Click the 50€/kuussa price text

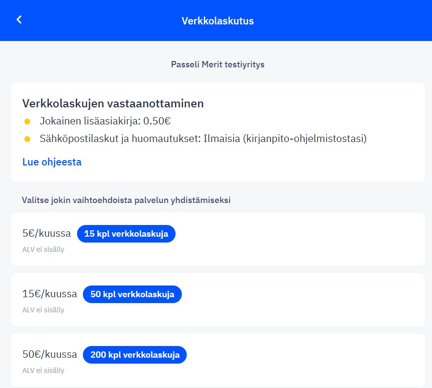point(50,354)
